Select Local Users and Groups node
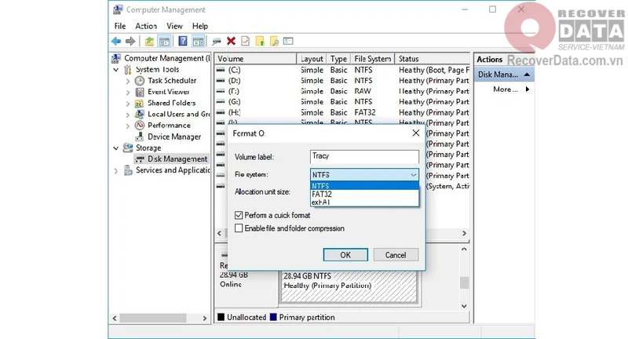The image size is (628, 339). 179,114
